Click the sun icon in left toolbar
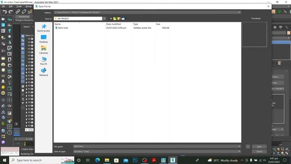 [x=3, y=87]
